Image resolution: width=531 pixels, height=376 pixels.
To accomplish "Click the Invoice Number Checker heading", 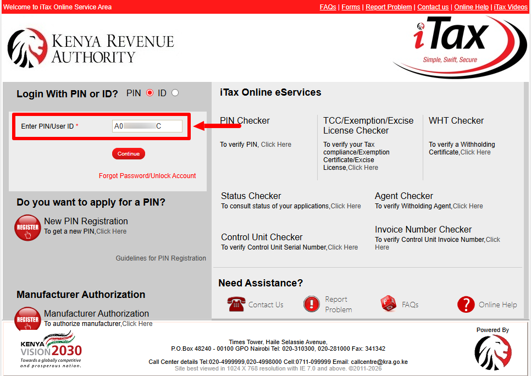I will [423, 229].
